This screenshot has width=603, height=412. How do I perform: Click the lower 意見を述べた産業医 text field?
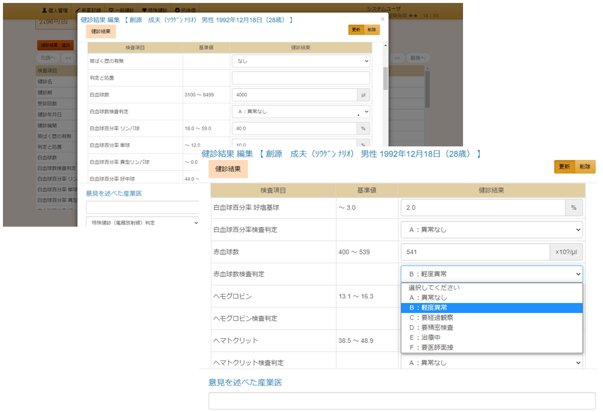[402, 401]
